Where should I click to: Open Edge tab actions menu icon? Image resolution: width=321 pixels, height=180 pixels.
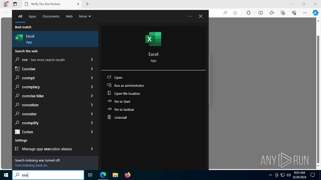[15, 4]
